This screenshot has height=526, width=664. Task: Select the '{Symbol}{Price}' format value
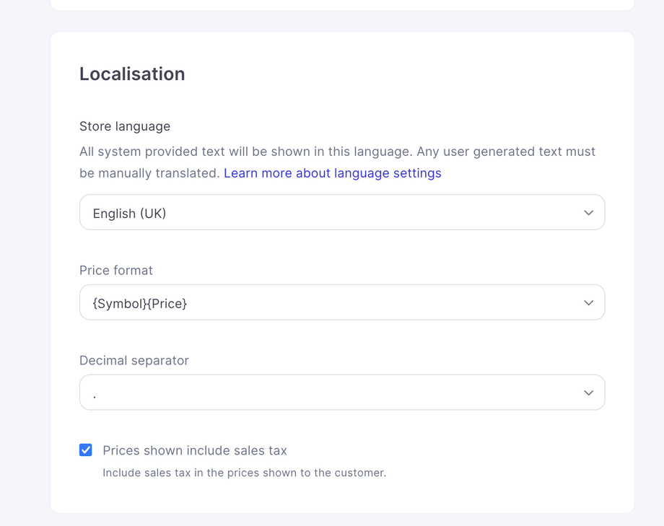pyautogui.click(x=140, y=304)
